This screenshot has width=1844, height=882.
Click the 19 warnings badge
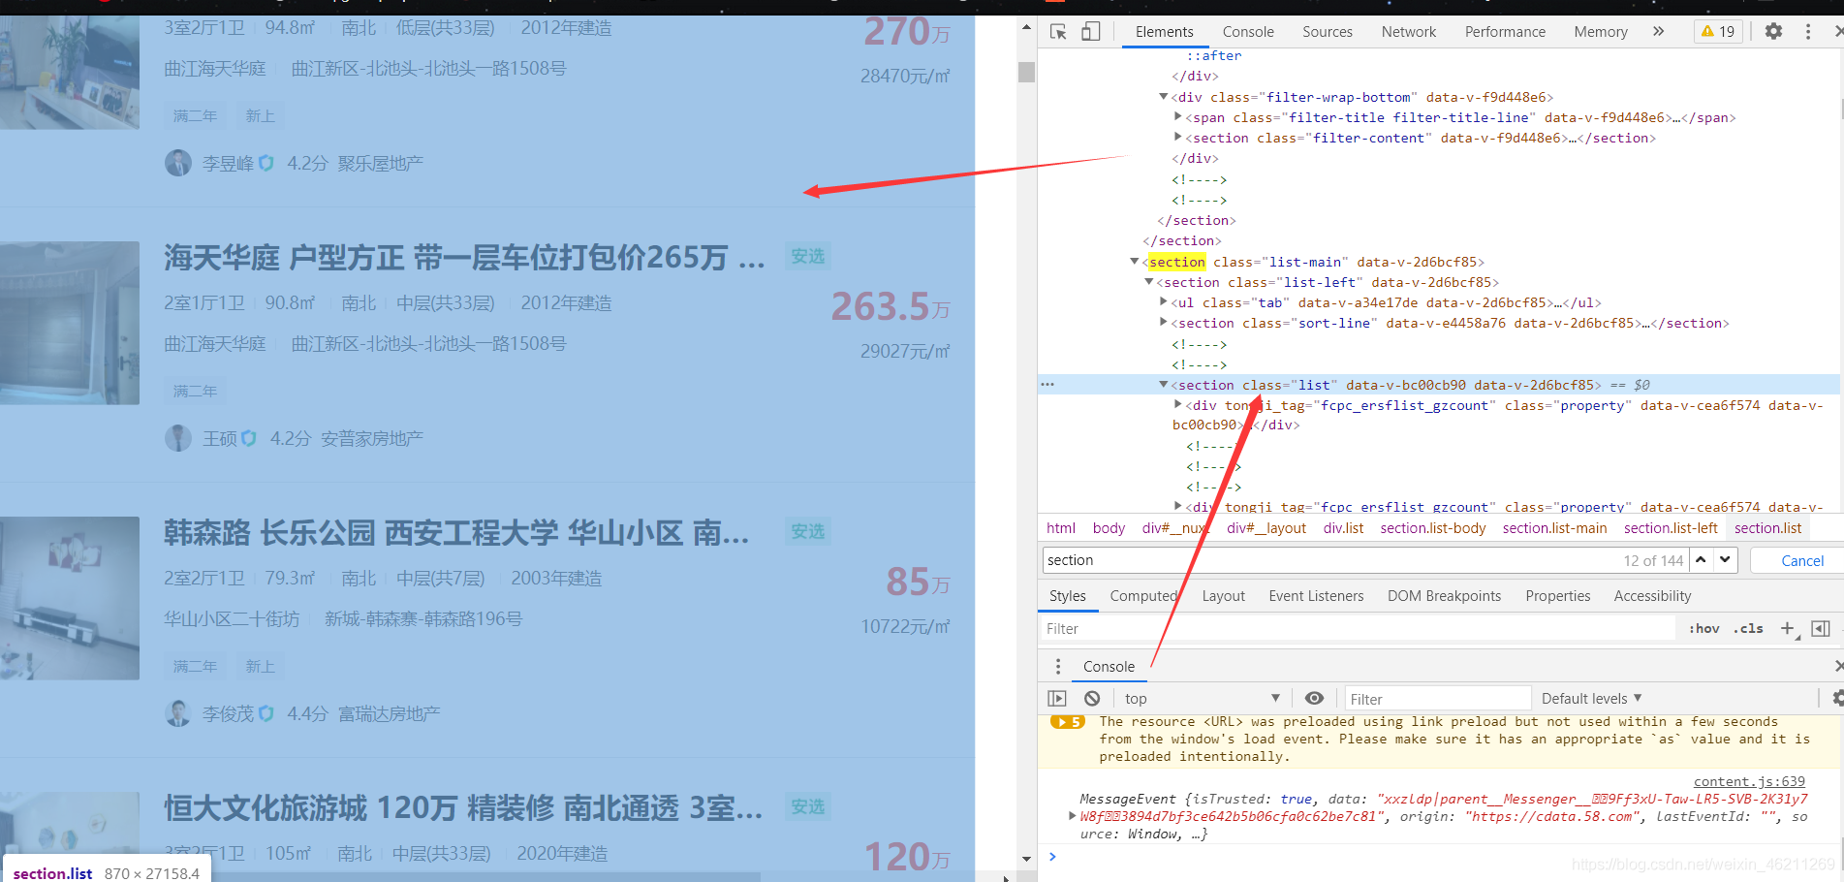coord(1718,32)
